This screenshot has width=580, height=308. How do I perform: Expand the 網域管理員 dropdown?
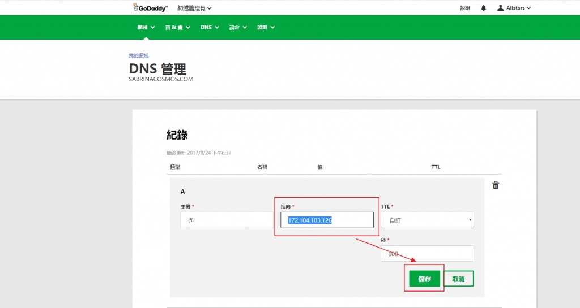[x=194, y=8]
